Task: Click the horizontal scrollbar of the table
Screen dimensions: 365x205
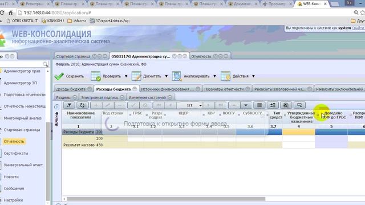Action: (x=166, y=199)
